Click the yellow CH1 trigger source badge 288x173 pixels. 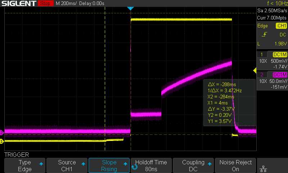[281, 26]
